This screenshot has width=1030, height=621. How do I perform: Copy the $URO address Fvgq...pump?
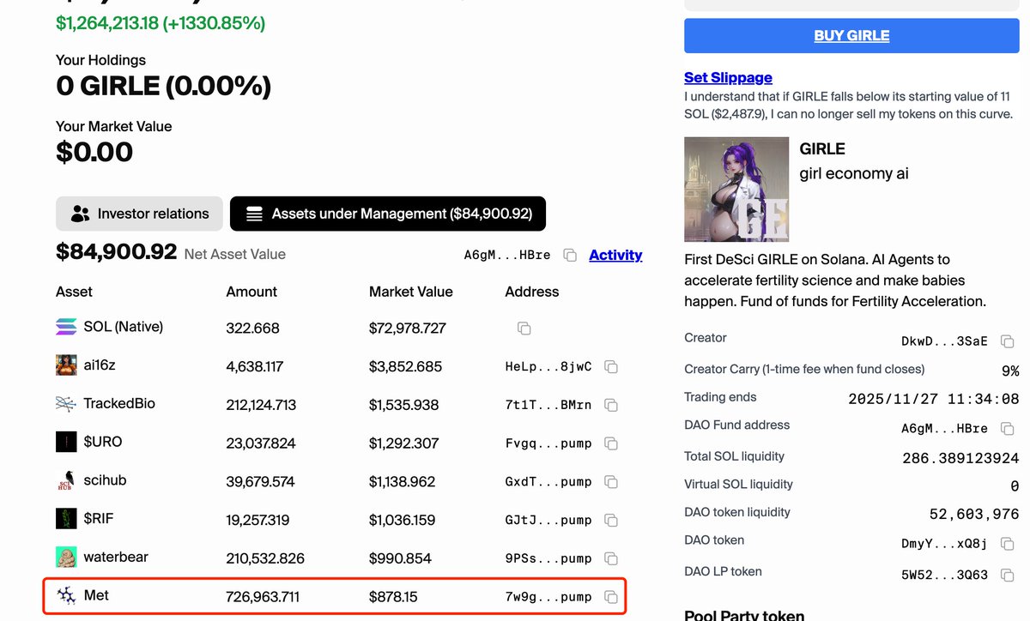coord(611,443)
